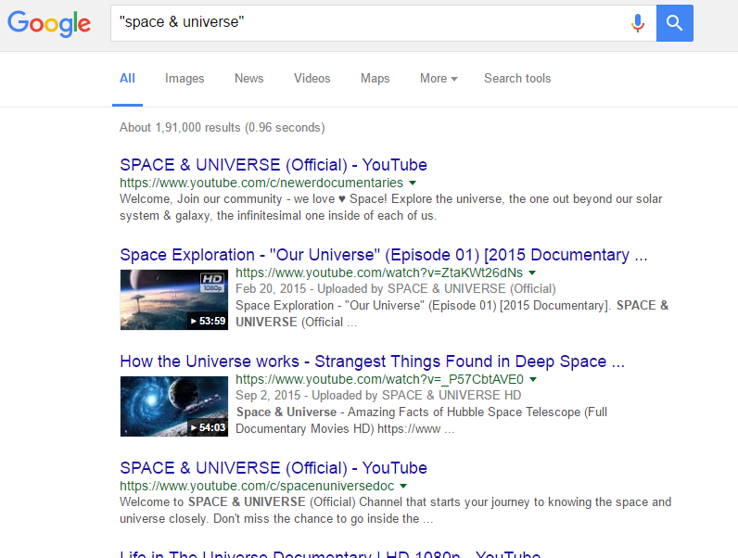Click "Feb 20, 2015 - Uploaded by" line
This screenshot has height=558, width=738.
pyautogui.click(x=395, y=289)
